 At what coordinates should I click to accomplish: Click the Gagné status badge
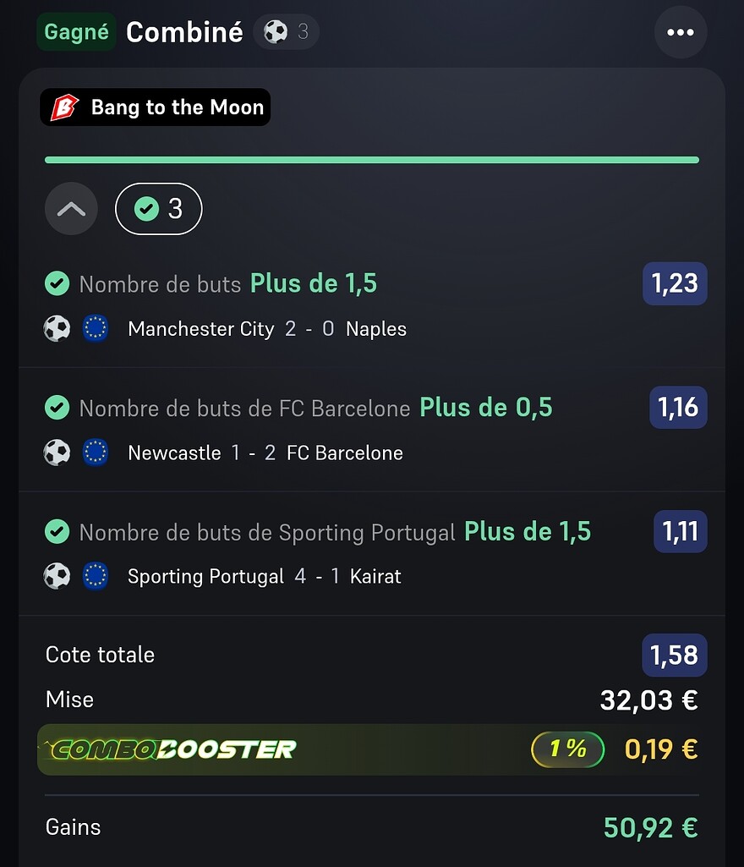[76, 32]
